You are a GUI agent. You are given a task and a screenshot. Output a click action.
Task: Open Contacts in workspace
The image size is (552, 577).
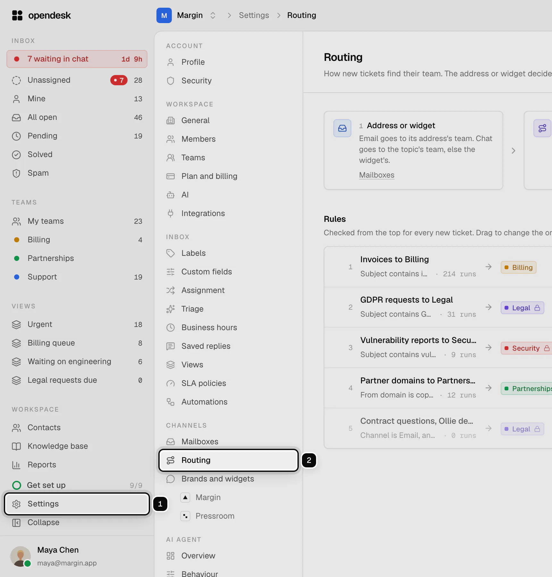pyautogui.click(x=77, y=428)
